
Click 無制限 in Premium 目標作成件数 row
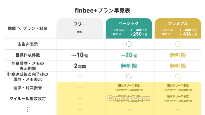[178, 55]
